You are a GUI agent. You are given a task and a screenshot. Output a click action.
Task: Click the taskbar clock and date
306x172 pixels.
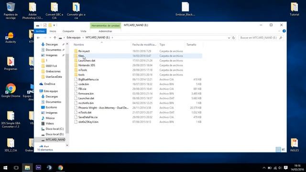pyautogui.click(x=297, y=168)
